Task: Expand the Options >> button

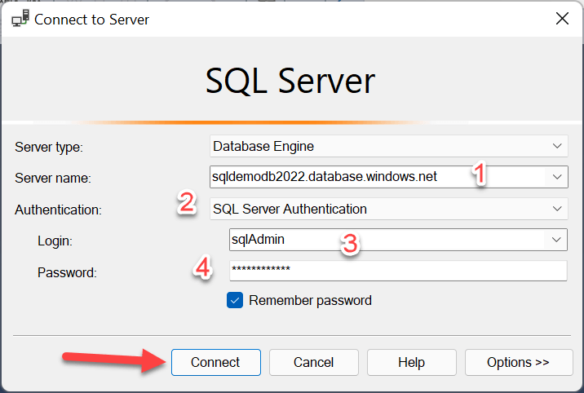Action: coord(519,362)
